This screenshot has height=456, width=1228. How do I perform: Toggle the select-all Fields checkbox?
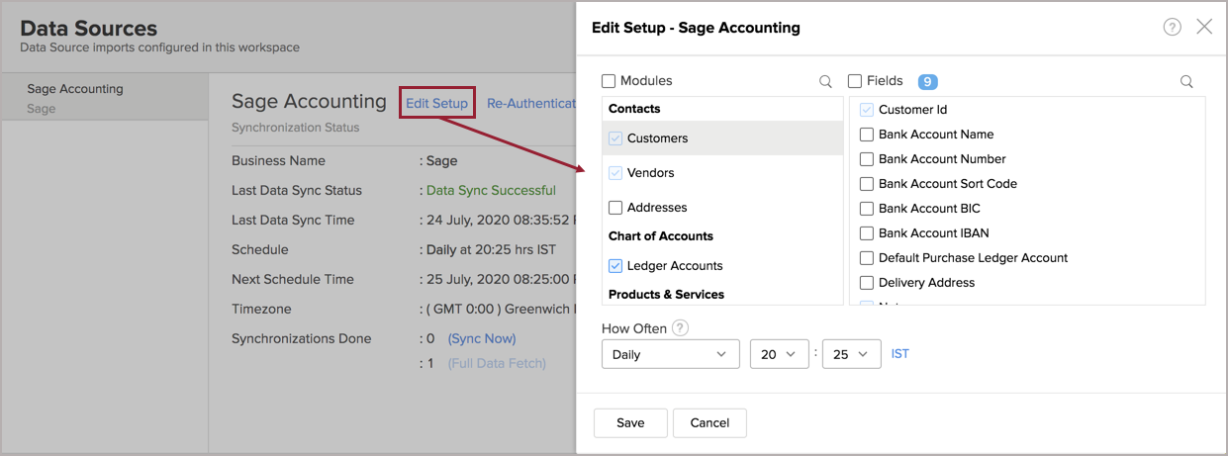point(855,81)
